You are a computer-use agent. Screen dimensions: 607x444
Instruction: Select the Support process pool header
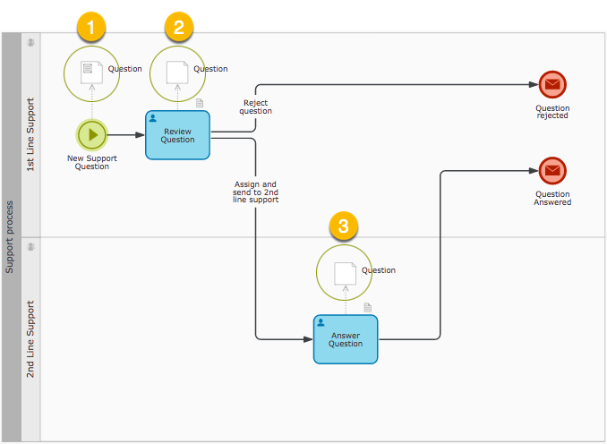click(x=10, y=237)
